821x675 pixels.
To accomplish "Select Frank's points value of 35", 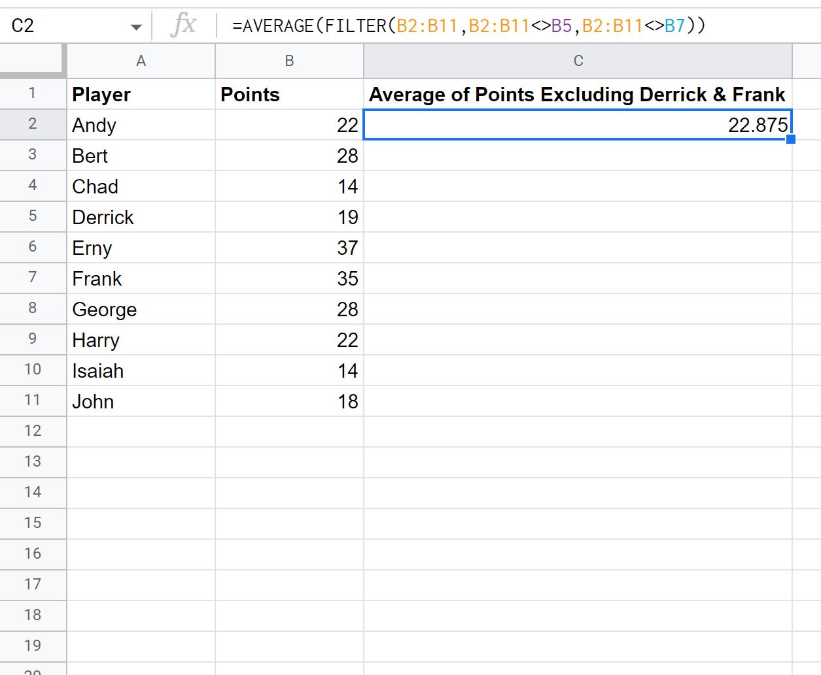I will tap(288, 278).
